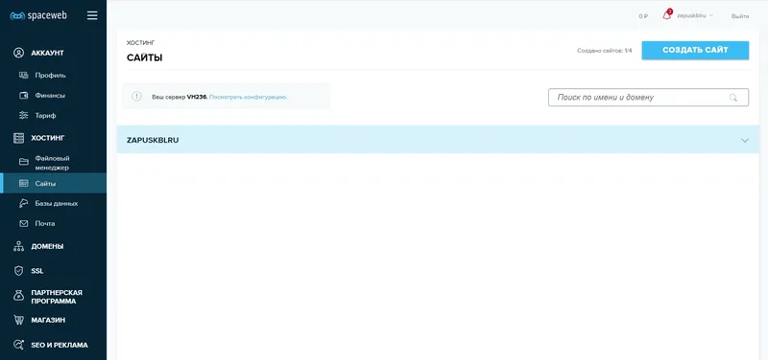
Task: Click the Почта envelope icon
Action: coord(23,223)
